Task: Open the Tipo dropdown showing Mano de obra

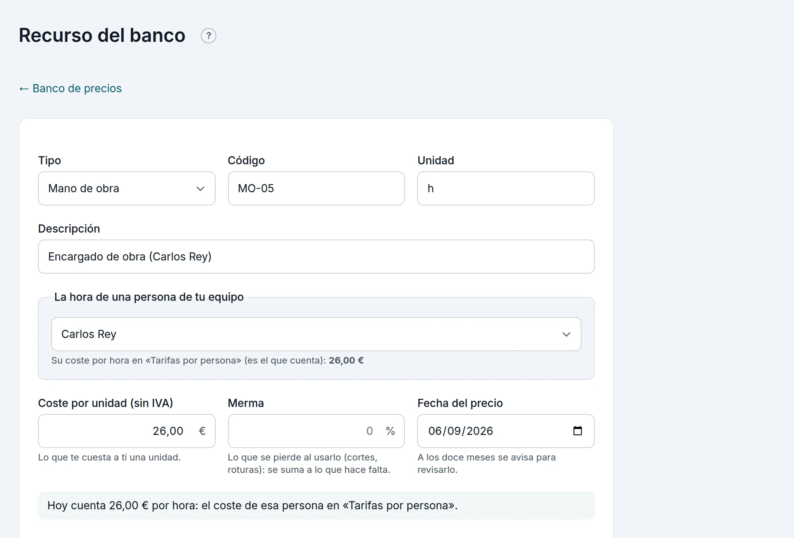Action: (x=127, y=188)
